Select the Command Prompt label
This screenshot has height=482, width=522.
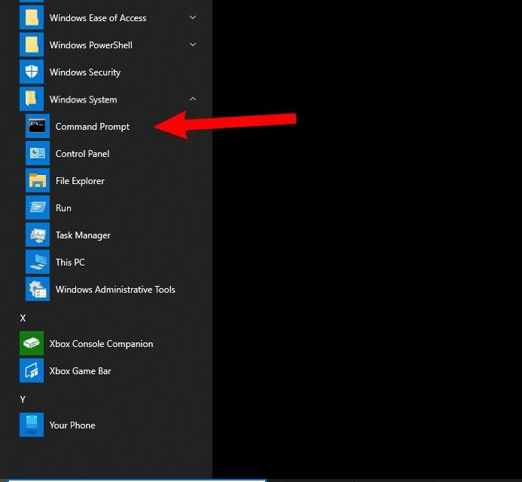93,127
